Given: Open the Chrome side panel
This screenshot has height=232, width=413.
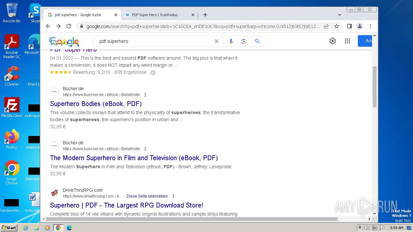Looking at the screenshot, I should (349, 26).
